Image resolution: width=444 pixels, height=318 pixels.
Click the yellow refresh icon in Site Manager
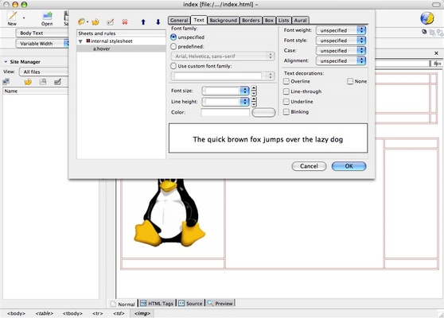click(x=28, y=82)
